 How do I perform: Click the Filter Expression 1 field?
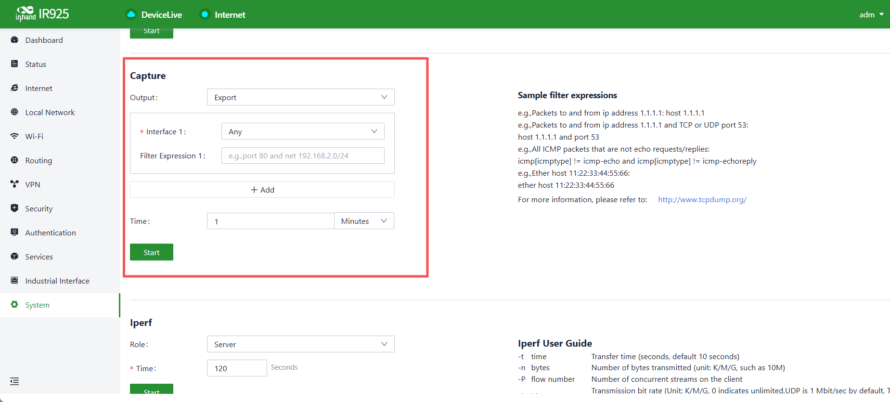click(303, 156)
